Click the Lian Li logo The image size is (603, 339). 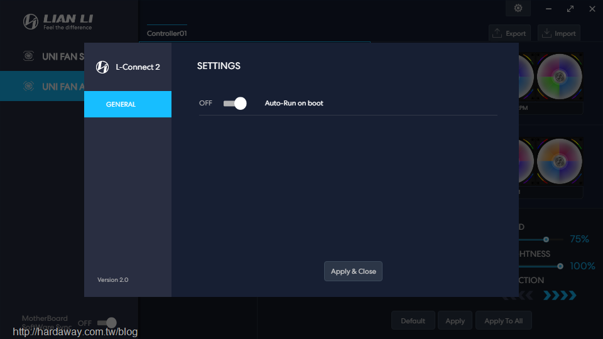[58, 21]
